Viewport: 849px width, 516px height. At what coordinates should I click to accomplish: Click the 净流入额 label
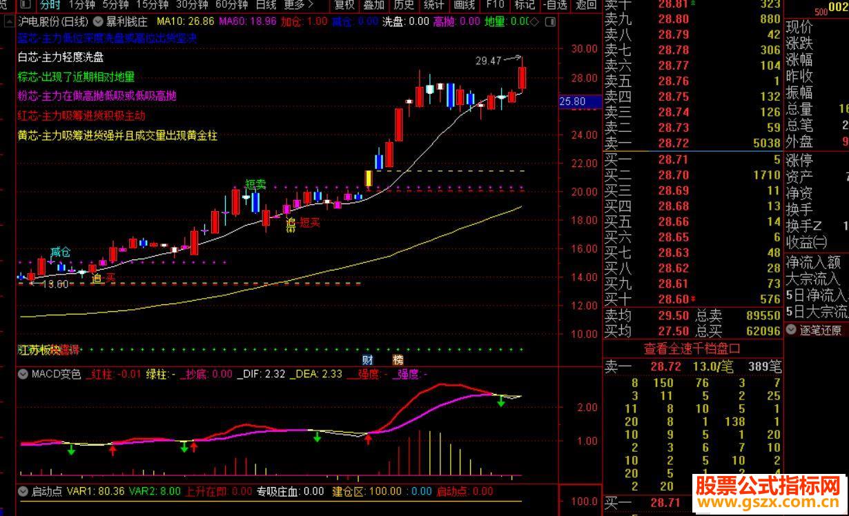pos(813,261)
